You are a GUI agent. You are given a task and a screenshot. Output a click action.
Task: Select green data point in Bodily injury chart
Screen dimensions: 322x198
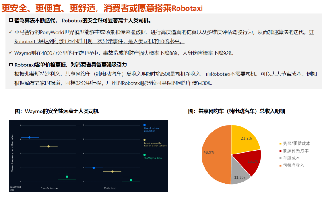point(131,180)
